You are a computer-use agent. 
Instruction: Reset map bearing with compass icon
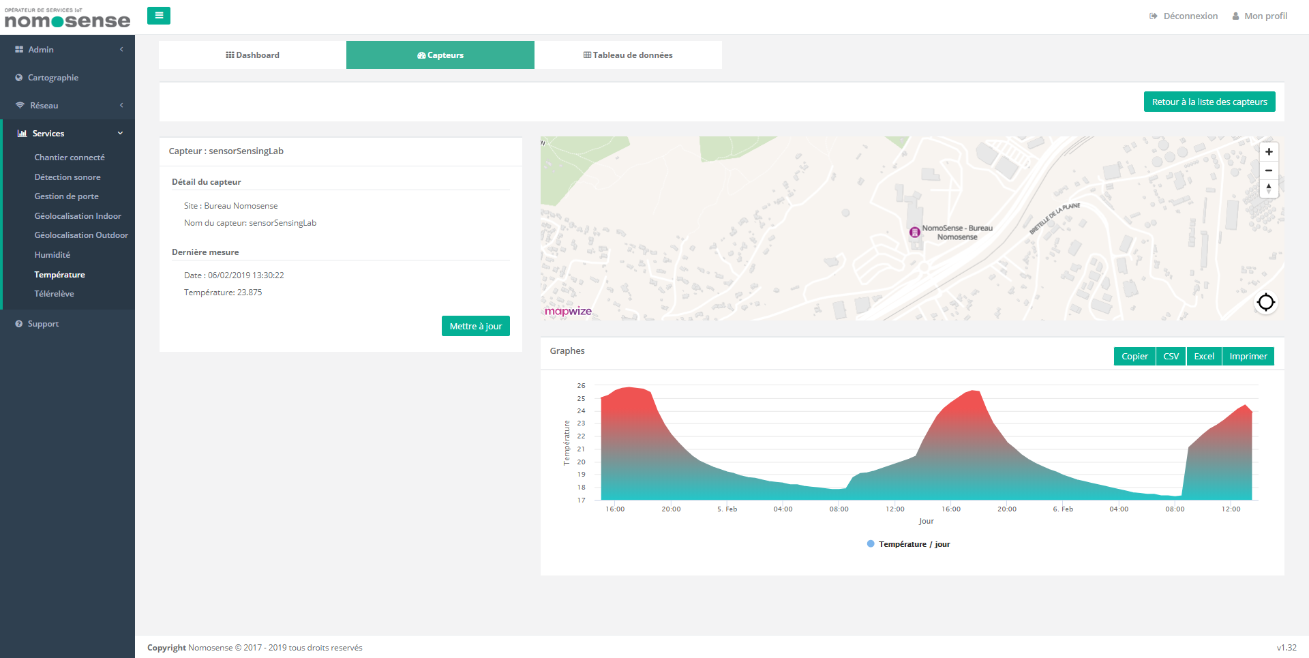[1268, 188]
